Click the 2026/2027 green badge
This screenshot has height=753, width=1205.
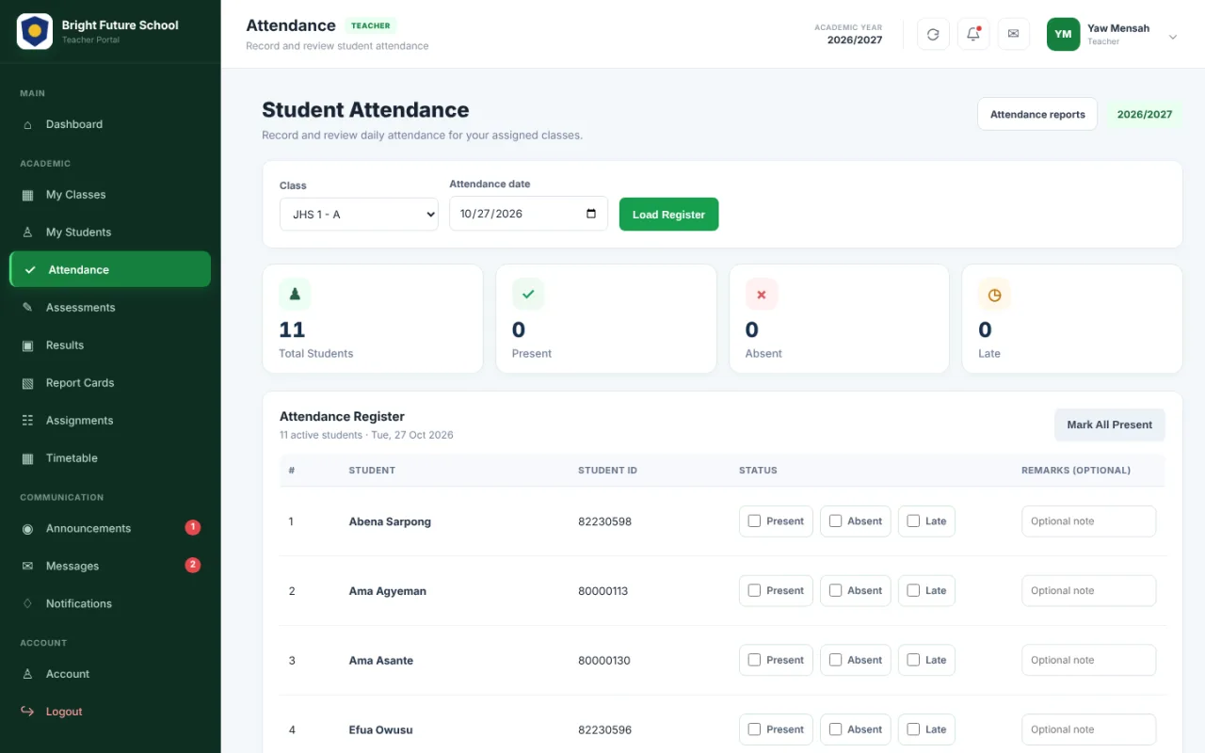1145,115
